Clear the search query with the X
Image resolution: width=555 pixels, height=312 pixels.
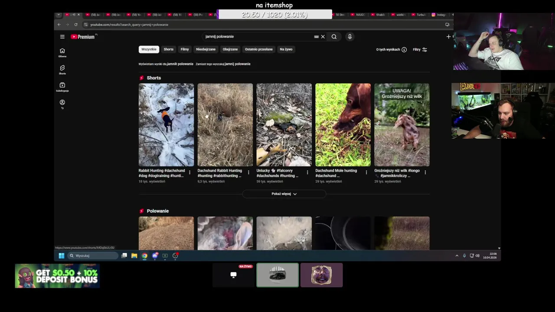[x=323, y=37]
